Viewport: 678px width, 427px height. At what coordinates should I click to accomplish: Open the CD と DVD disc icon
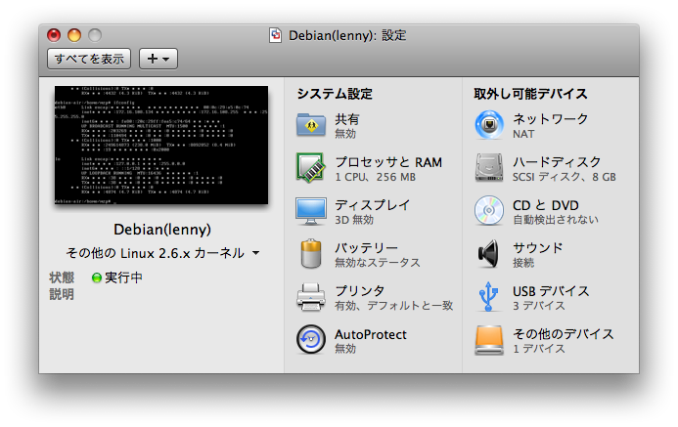tap(489, 211)
